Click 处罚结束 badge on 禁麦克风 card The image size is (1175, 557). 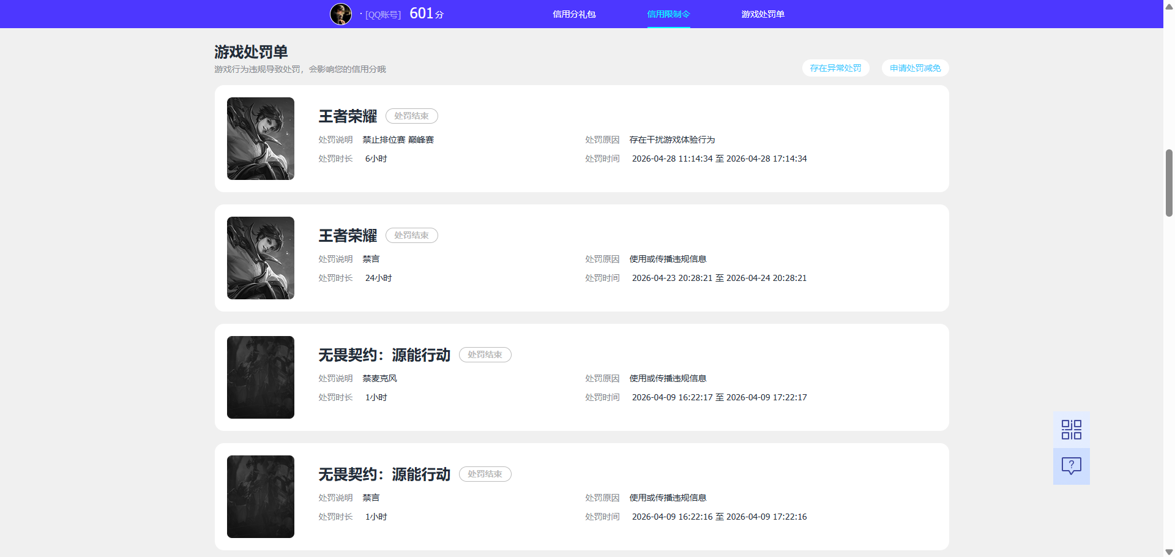pos(485,354)
